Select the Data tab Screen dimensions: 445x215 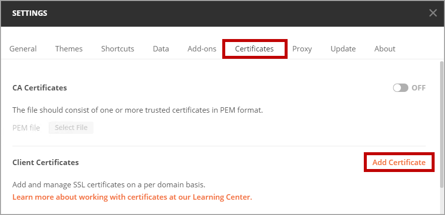click(x=161, y=49)
